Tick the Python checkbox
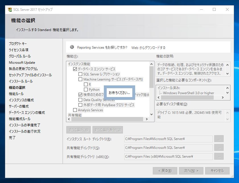 coord(86,90)
